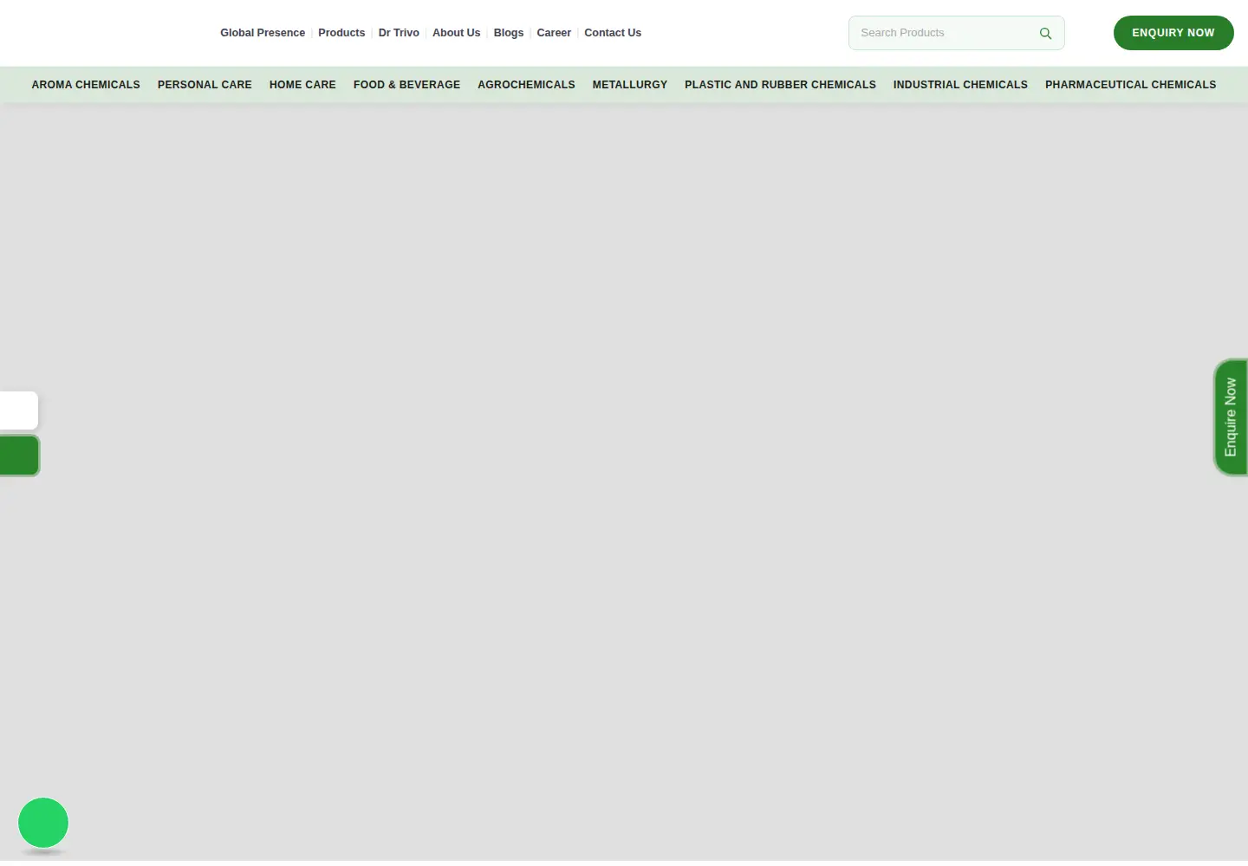The image size is (1248, 866).
Task: Open the Global Presence page
Action: pyautogui.click(x=263, y=33)
